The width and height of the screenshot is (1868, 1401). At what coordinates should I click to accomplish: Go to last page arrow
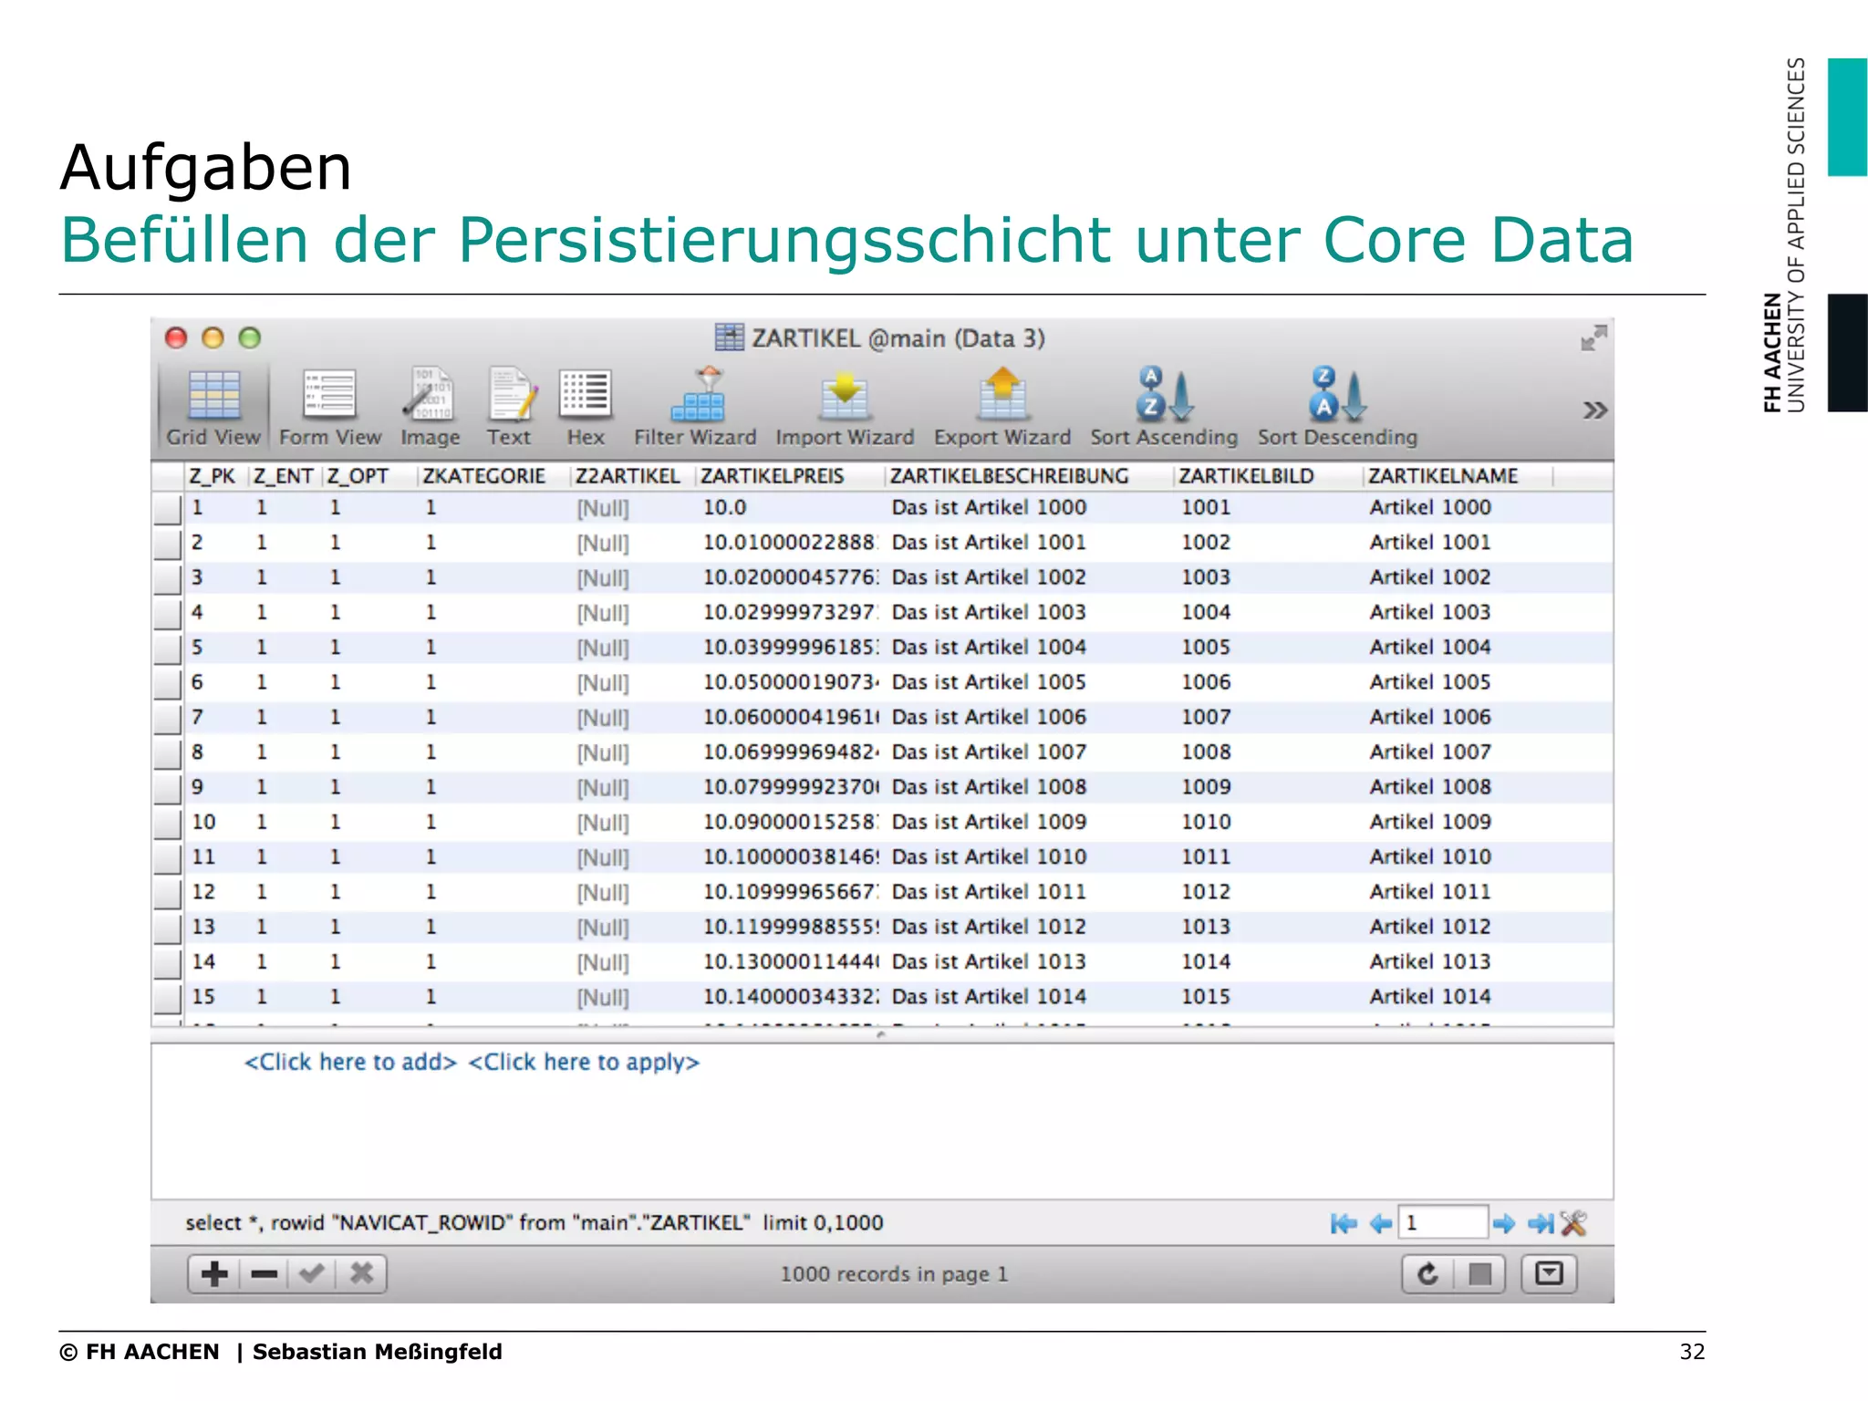pos(1541,1223)
